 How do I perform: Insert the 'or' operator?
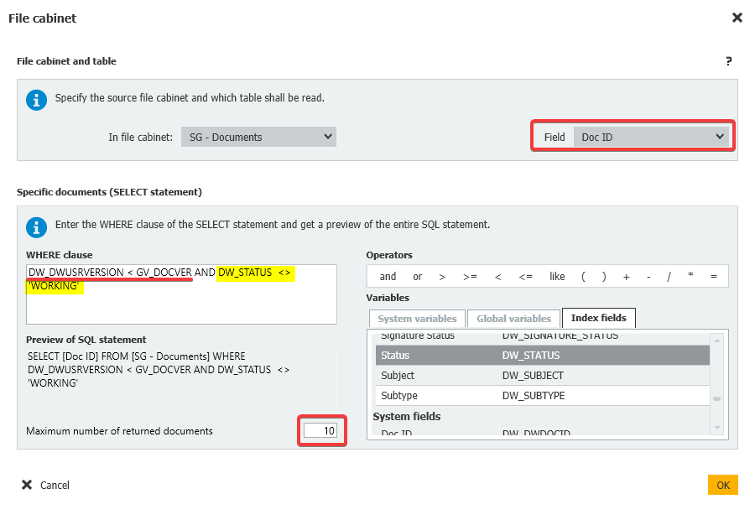(x=417, y=277)
